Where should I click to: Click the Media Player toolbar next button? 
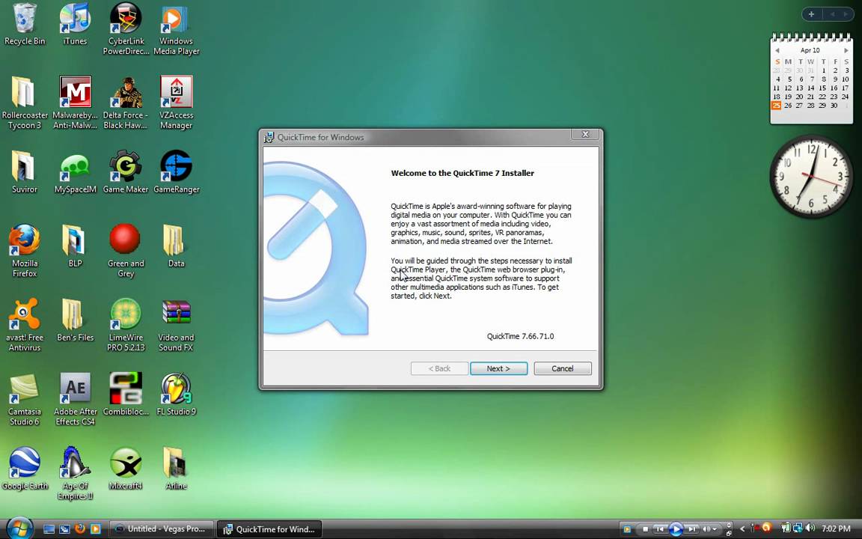click(x=692, y=529)
